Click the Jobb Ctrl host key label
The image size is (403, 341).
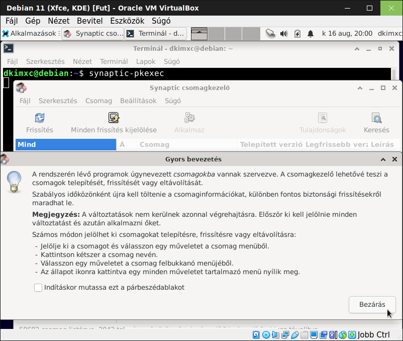tap(373, 334)
